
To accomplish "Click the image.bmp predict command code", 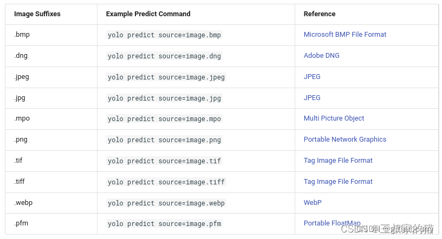I will click(x=164, y=35).
